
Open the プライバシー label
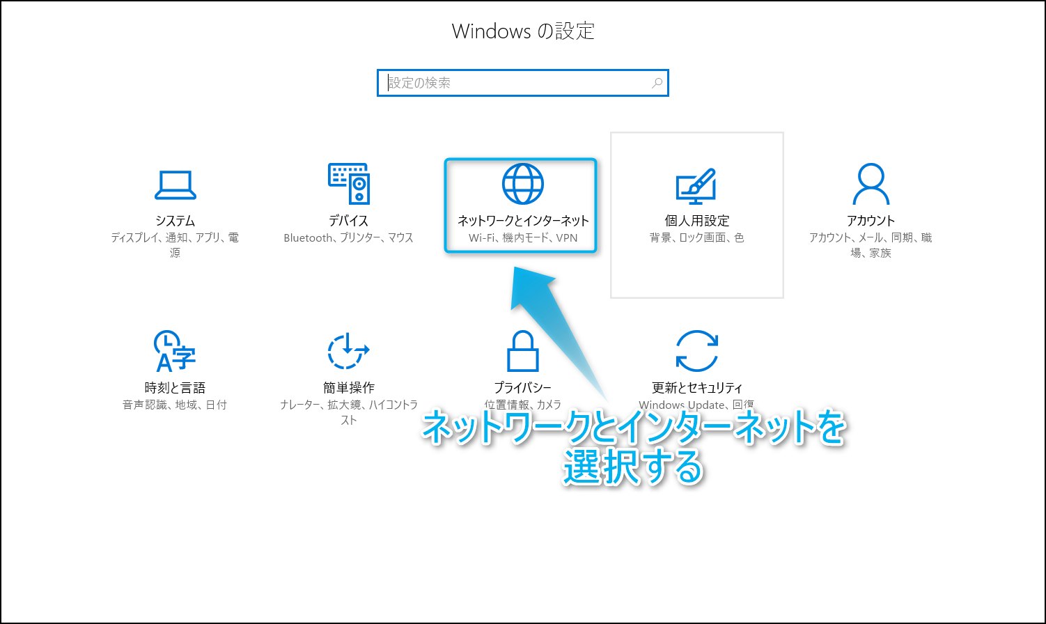click(522, 388)
